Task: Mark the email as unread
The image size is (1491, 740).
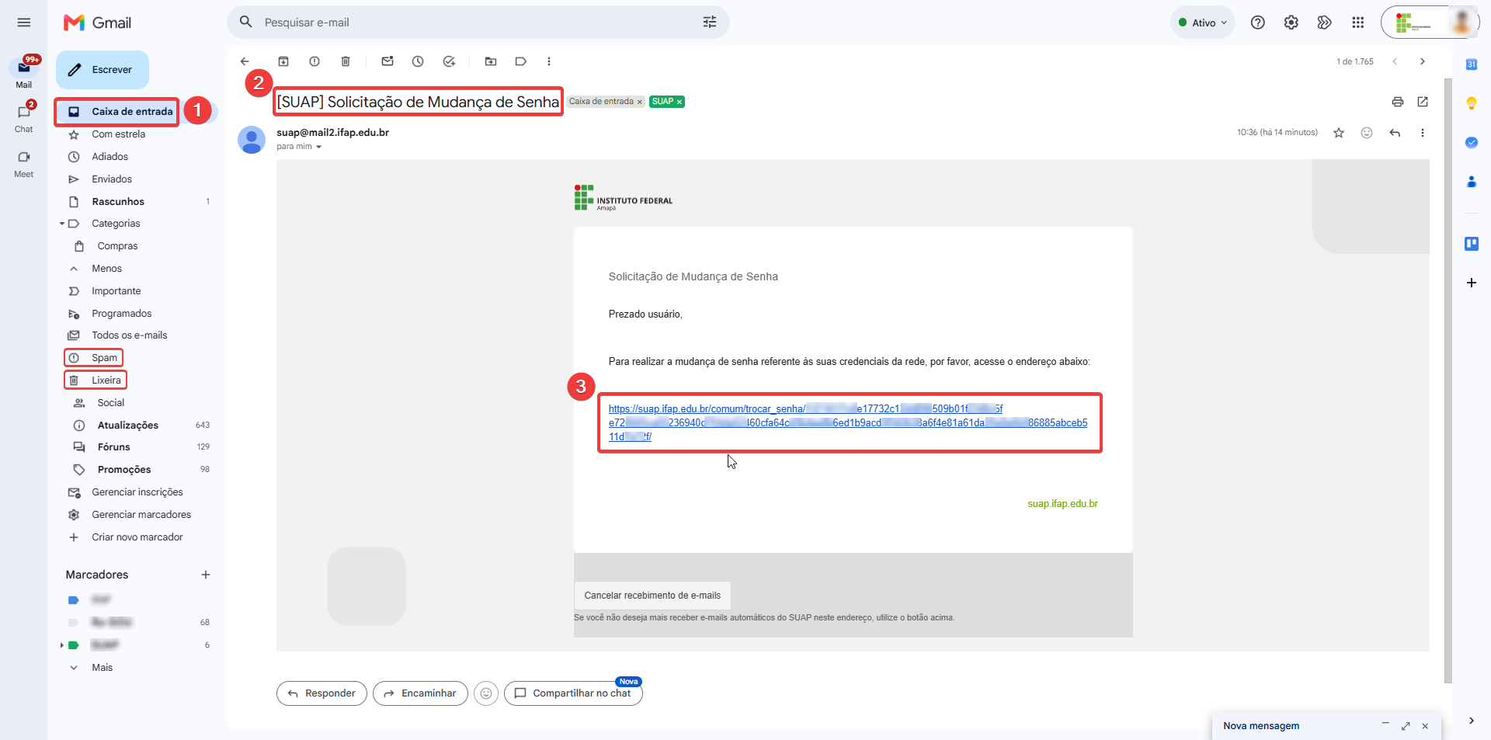Action: pyautogui.click(x=388, y=61)
